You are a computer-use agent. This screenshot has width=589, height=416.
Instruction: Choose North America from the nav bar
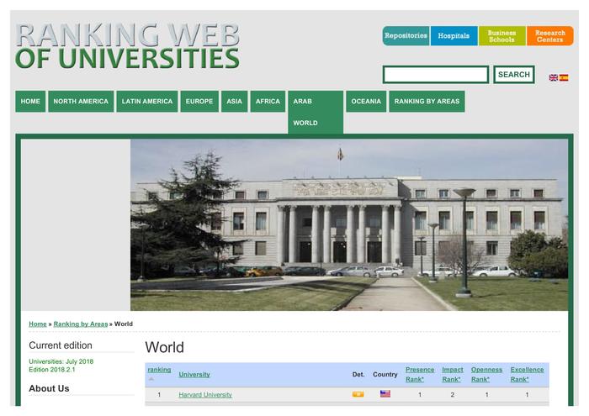coord(81,102)
